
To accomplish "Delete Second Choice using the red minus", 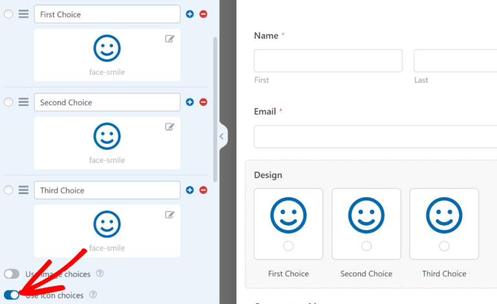I will tap(203, 102).
